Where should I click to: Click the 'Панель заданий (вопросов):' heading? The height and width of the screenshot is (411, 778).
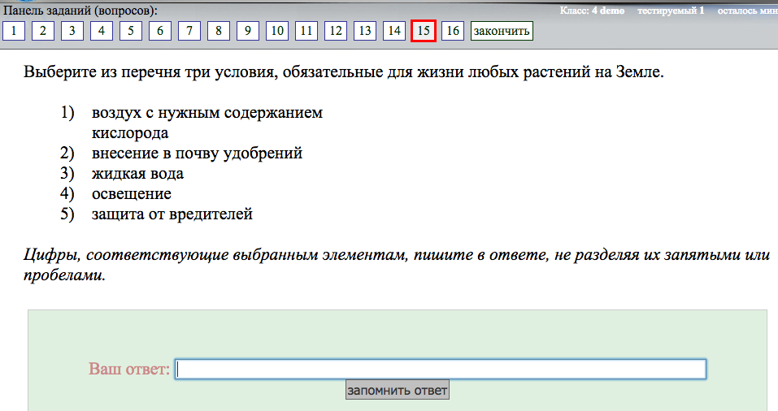click(x=80, y=11)
